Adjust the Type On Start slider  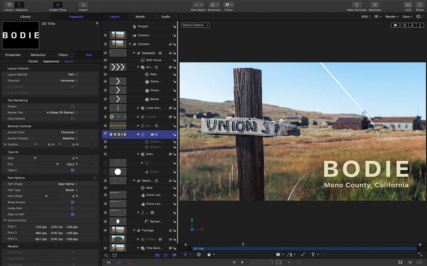coord(35,158)
